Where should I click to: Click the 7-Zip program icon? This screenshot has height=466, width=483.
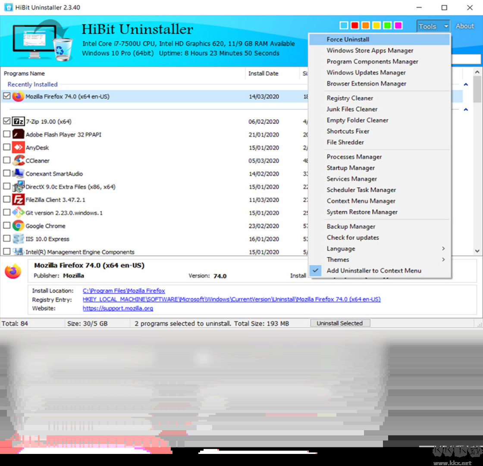coord(19,121)
